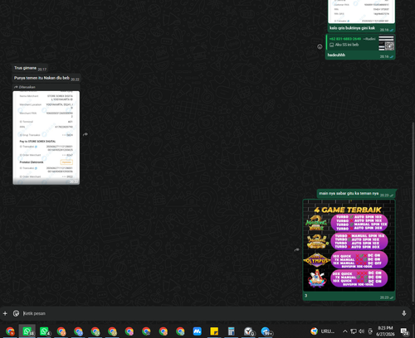Viewport: 415px width, 338px height.
Task: Open the network tray icon
Action: [x=354, y=331]
